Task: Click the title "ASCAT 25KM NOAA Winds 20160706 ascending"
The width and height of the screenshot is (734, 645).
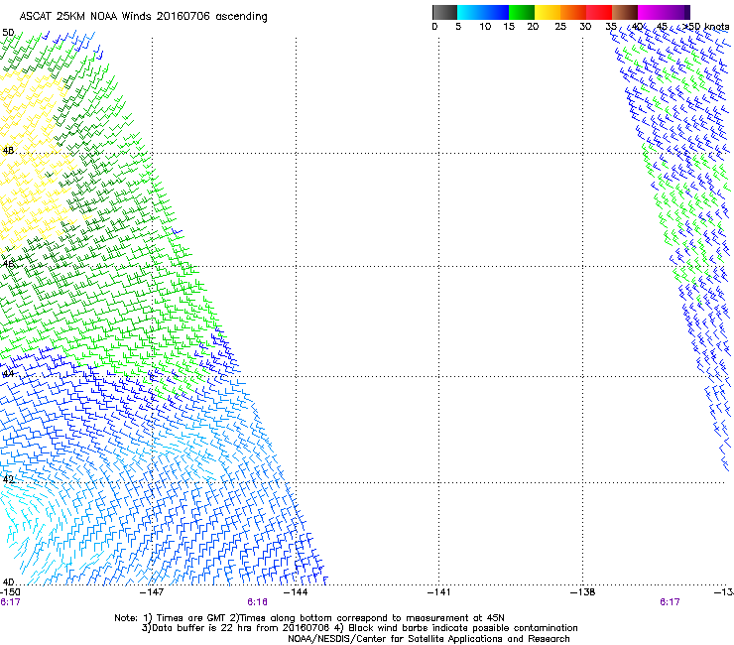Action: 143,17
